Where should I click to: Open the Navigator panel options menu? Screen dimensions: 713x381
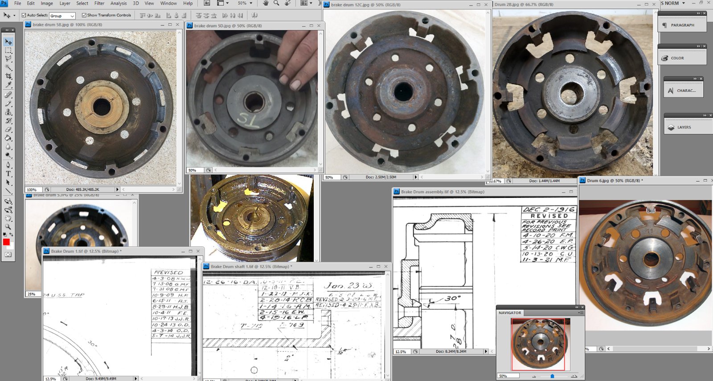[581, 313]
